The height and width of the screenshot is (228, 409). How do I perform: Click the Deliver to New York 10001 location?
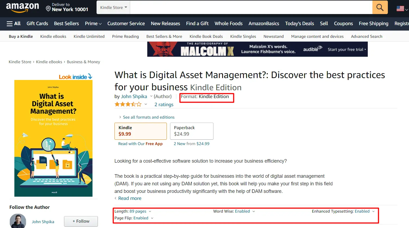pyautogui.click(x=67, y=7)
